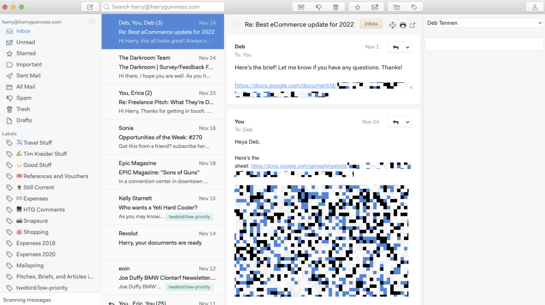The height and width of the screenshot is (305, 545).
Task: Expand the account options arrow
Action: tap(91, 22)
